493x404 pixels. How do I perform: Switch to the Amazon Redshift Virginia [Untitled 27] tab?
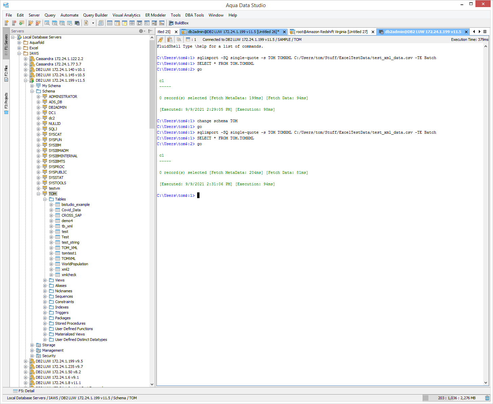click(332, 32)
